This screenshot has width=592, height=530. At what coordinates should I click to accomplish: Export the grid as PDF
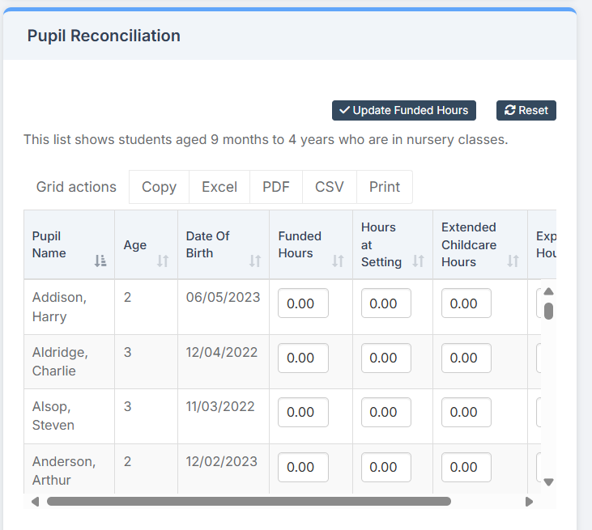click(276, 187)
